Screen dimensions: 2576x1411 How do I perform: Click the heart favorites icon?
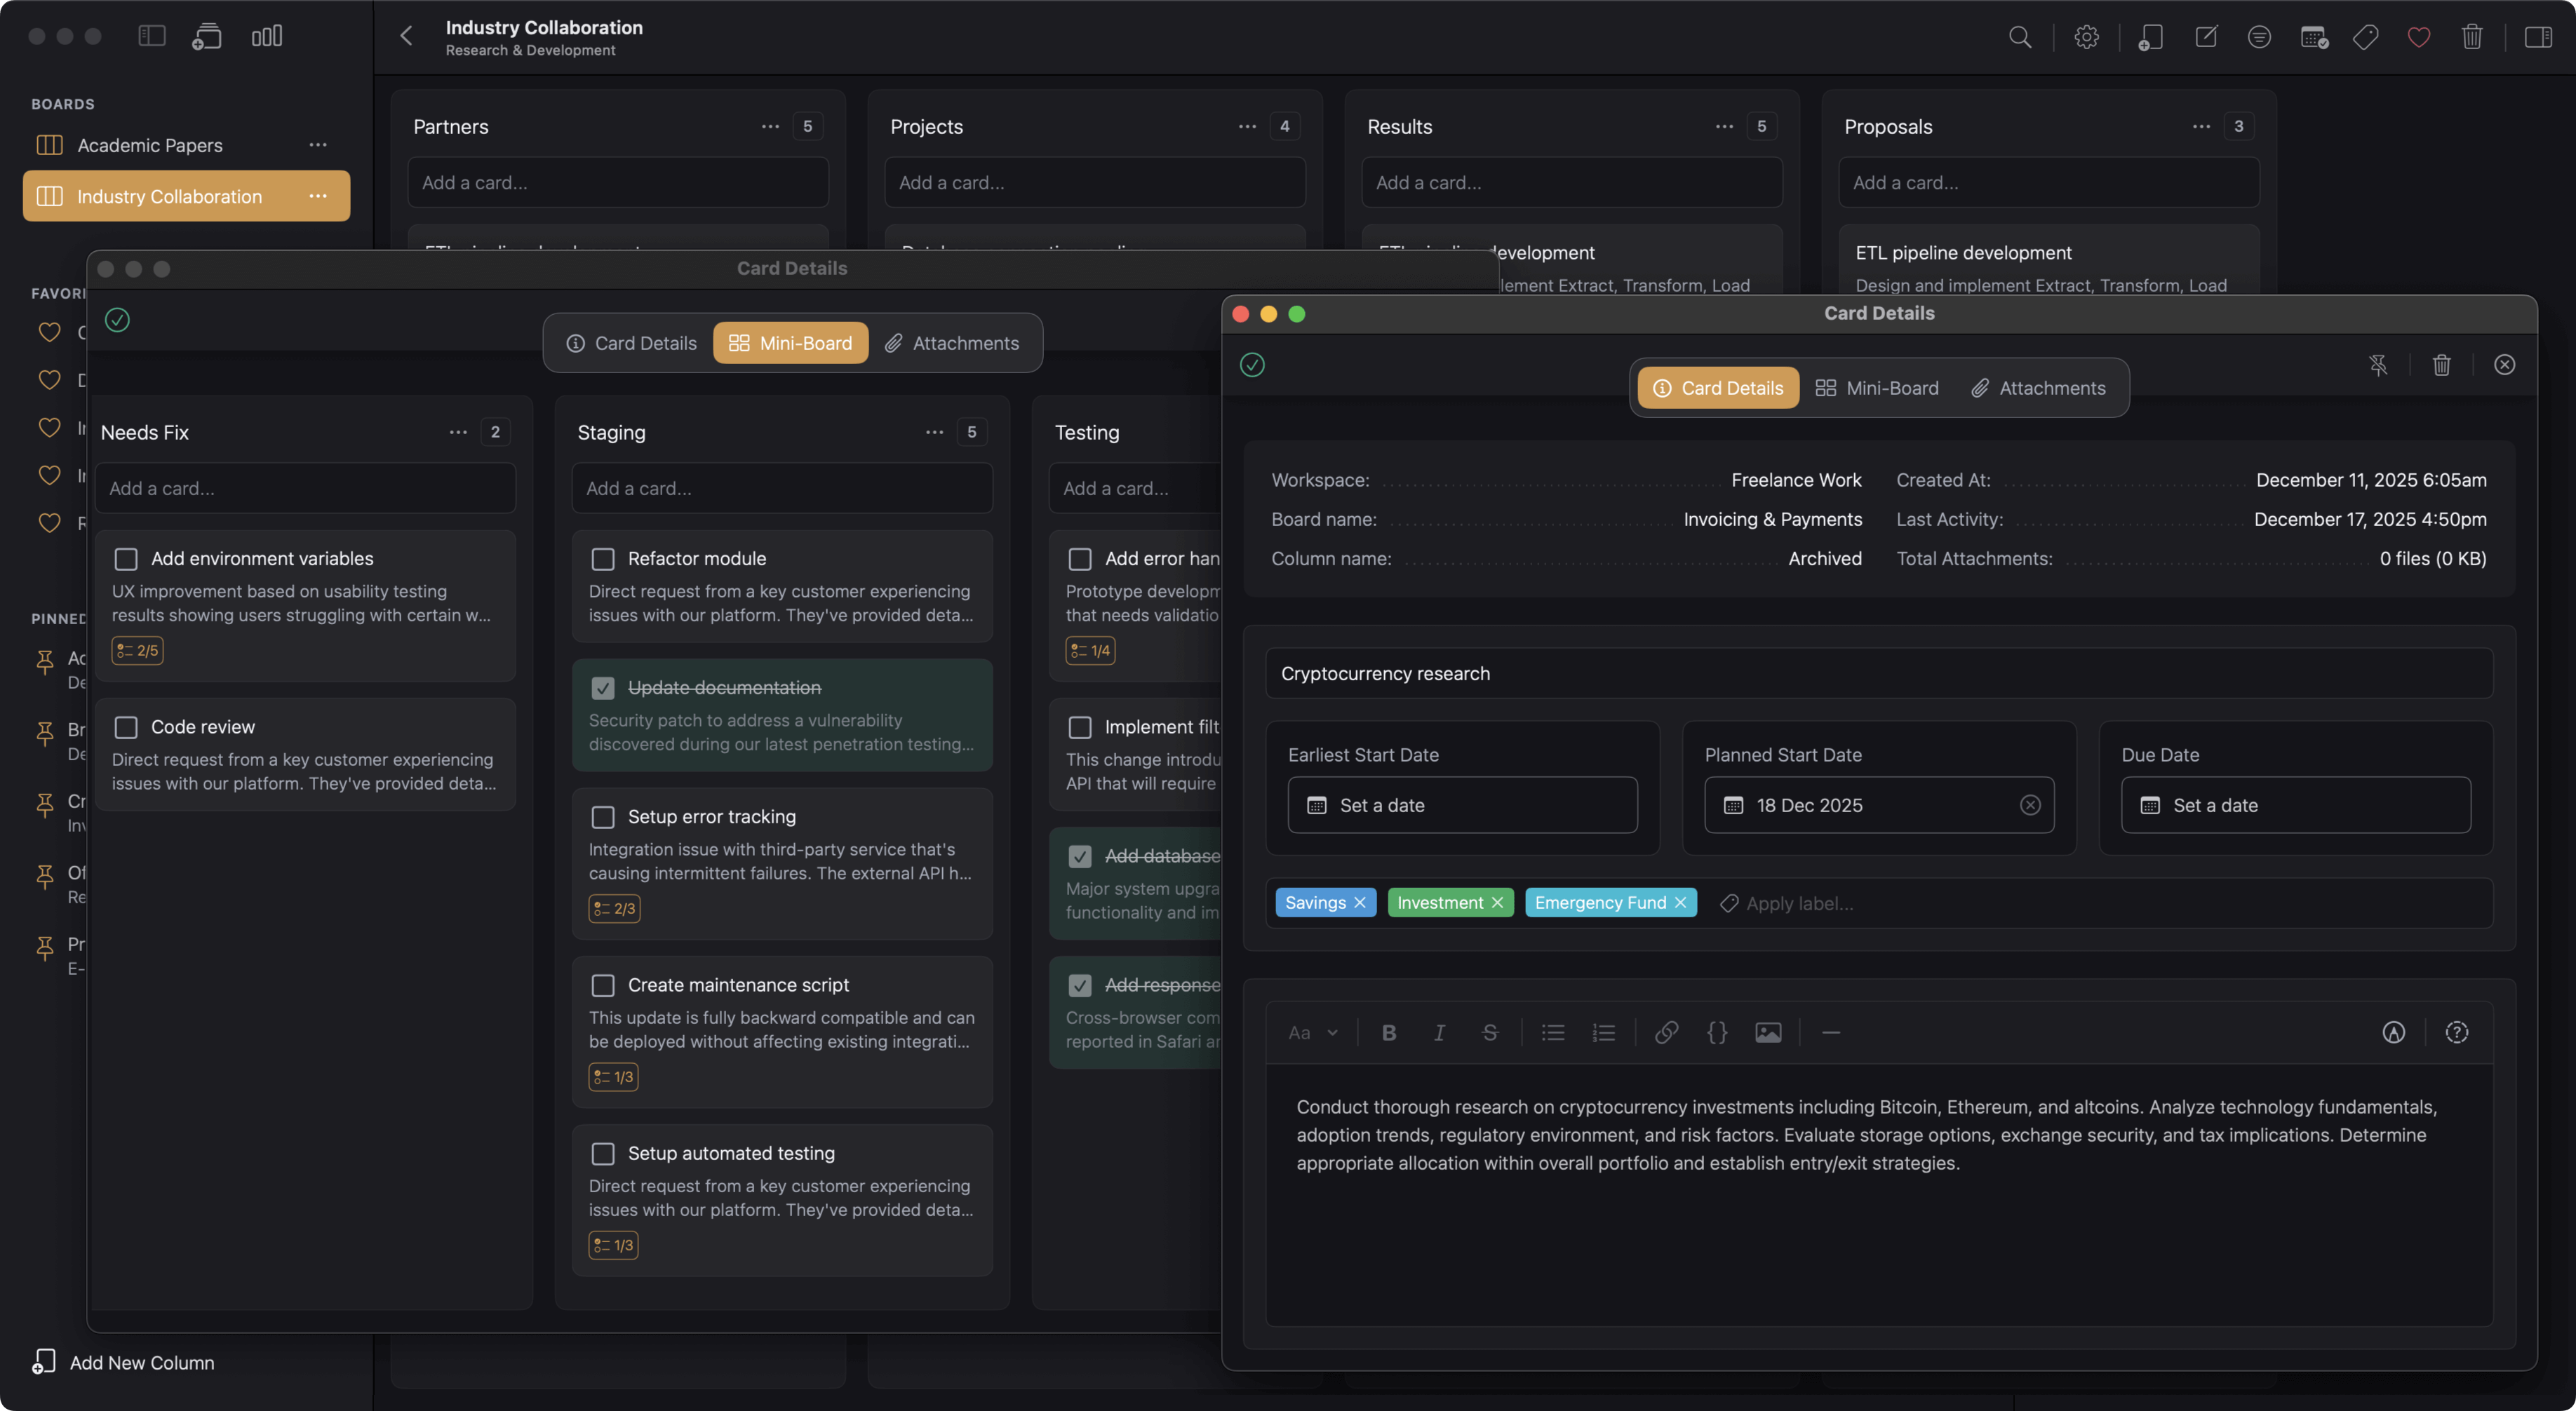click(2419, 37)
